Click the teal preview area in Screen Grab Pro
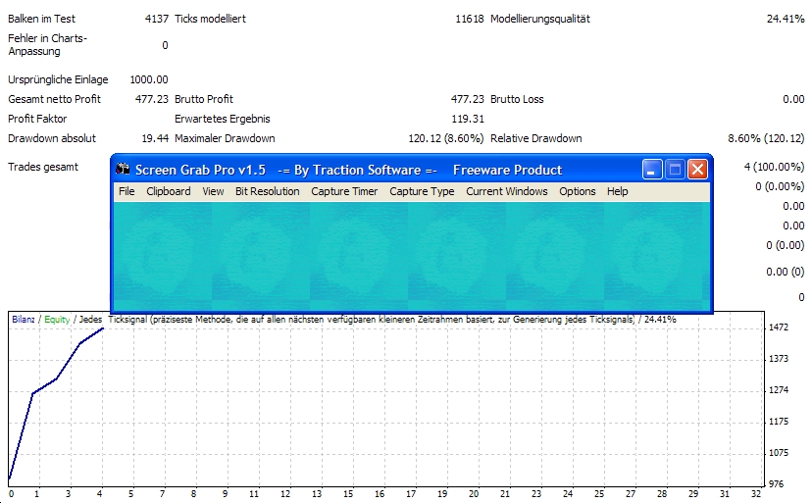The image size is (812, 503). coord(412,253)
